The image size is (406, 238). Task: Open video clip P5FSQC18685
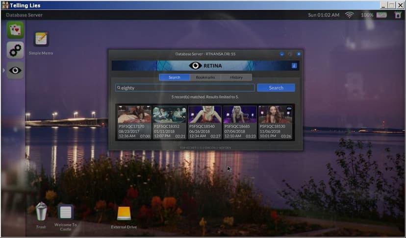click(240, 122)
